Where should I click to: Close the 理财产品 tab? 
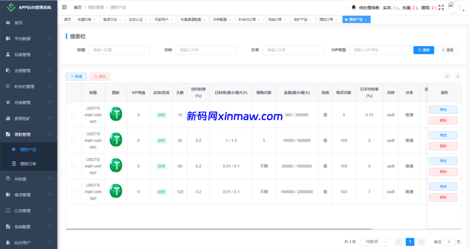[x=365, y=20]
